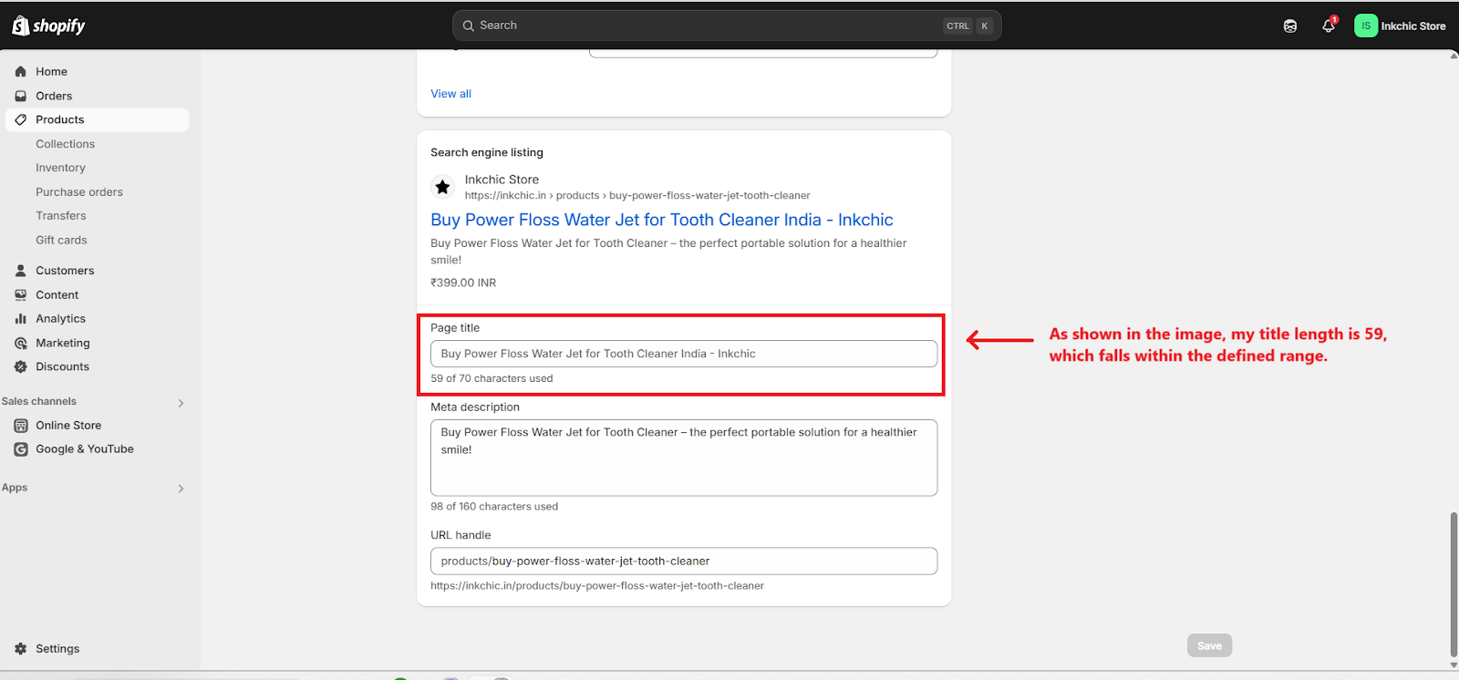Click the Google & YouTube icon
The height and width of the screenshot is (680, 1459).
click(20, 449)
